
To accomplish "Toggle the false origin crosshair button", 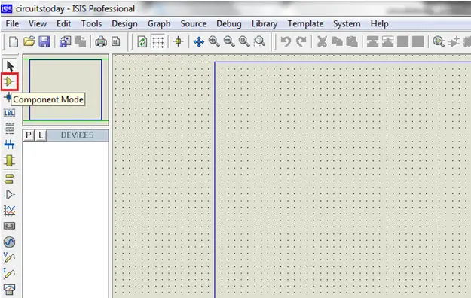I will [x=178, y=41].
